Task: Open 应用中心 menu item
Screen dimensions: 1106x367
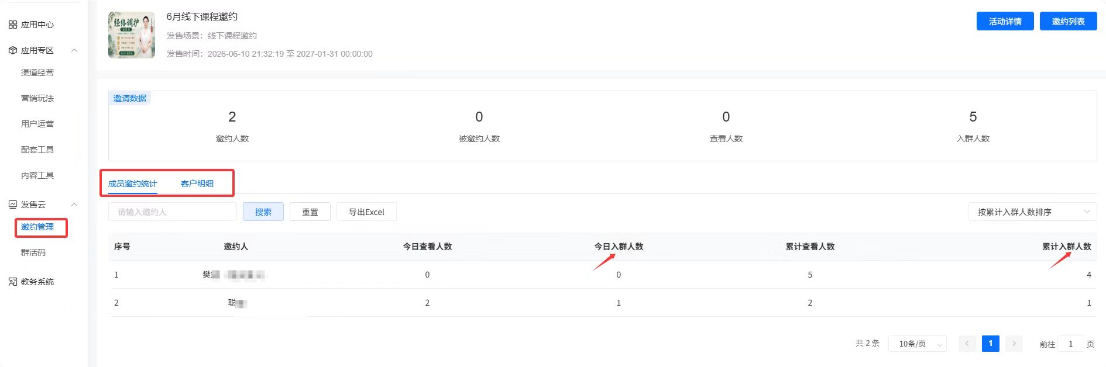Action: [37, 25]
